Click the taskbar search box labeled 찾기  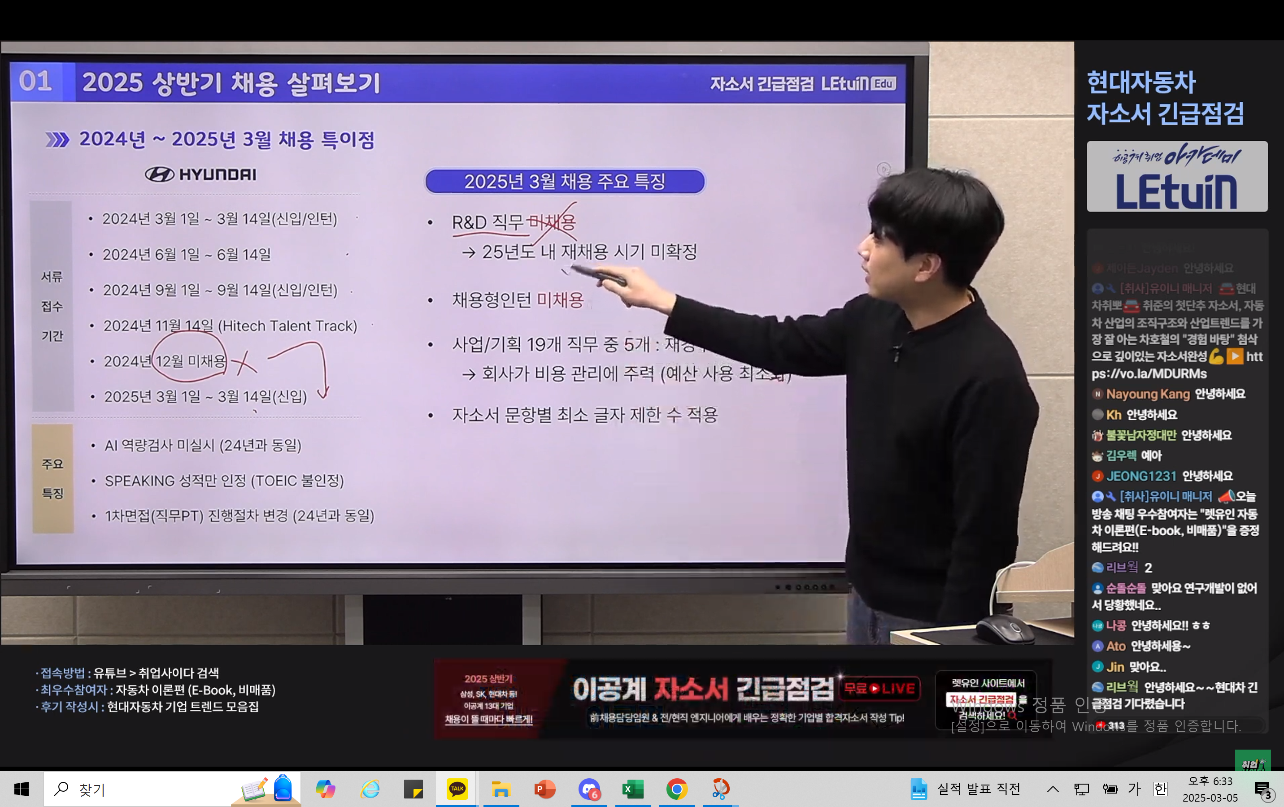click(x=172, y=789)
